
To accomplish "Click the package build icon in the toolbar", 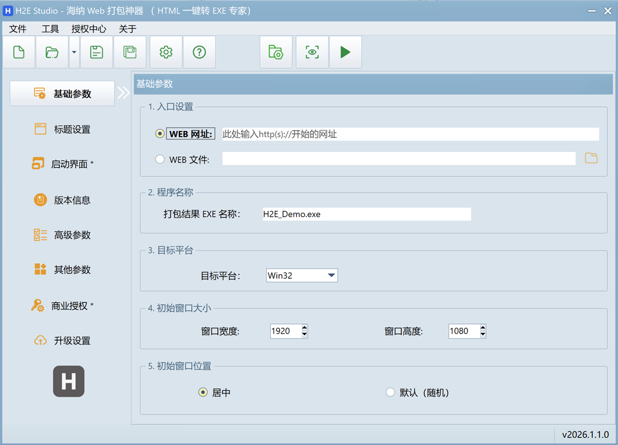I will 276,52.
